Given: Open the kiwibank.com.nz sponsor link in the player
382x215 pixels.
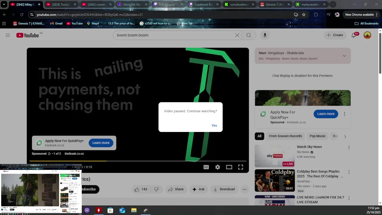Looking at the screenshot, I should pyautogui.click(x=74, y=154).
